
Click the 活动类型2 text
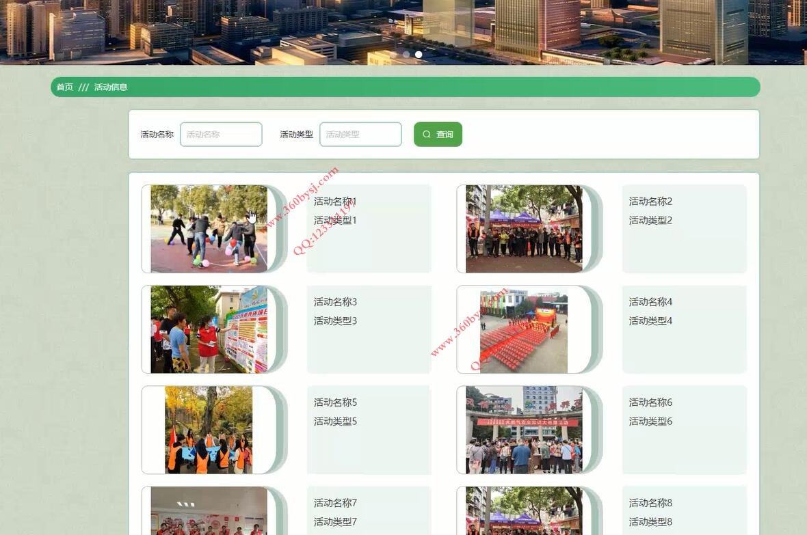tap(650, 220)
